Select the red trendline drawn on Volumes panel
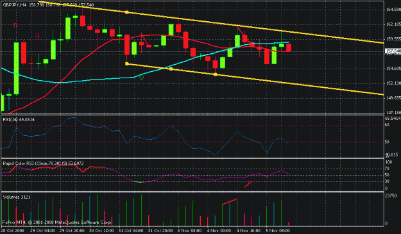This screenshot has width=401, height=234. [x=230, y=201]
